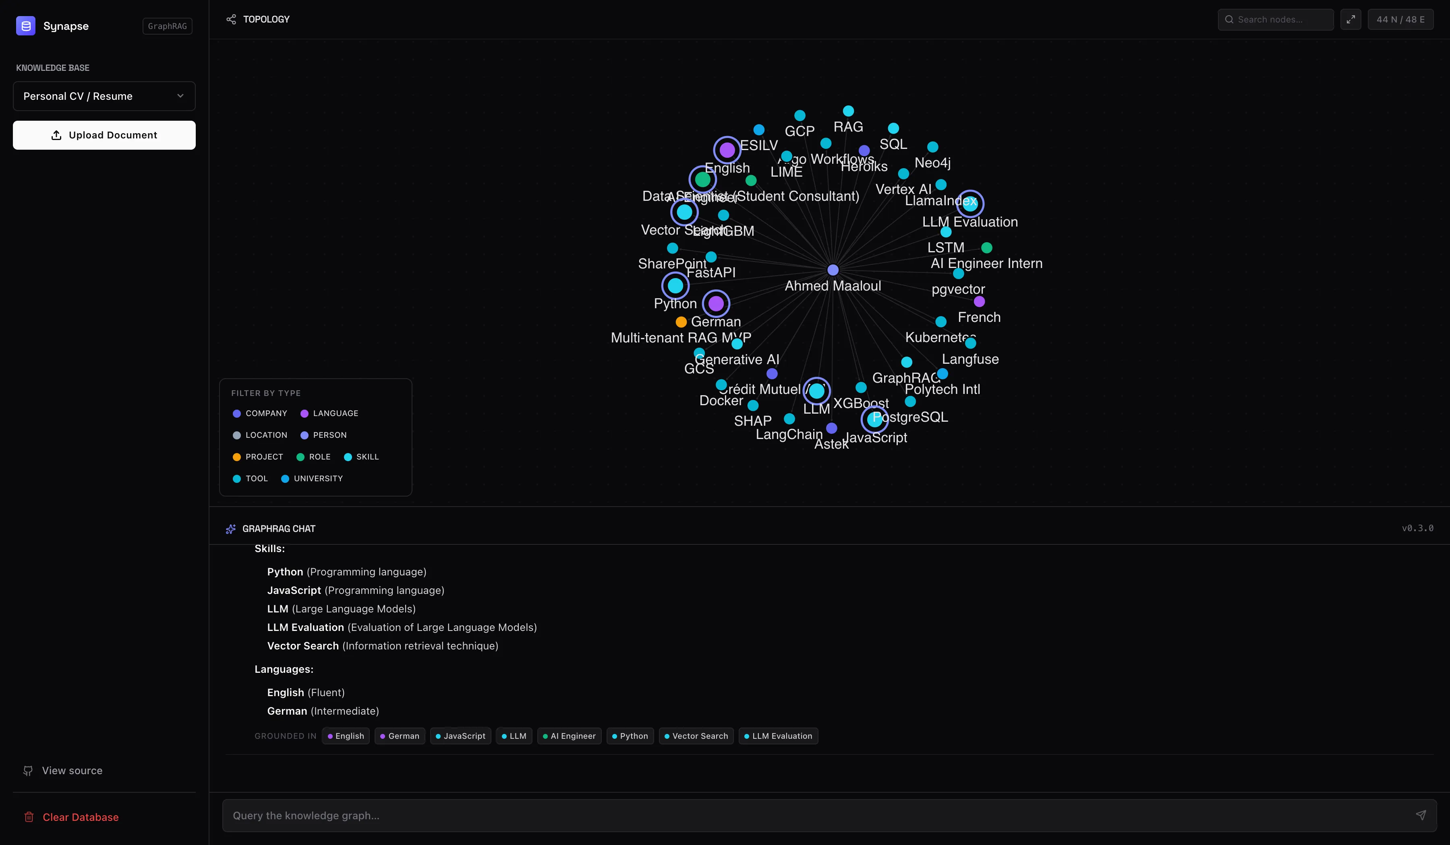Screen dimensions: 1450x845
Task: Select the Vertex AI graph node
Action: 903,173
